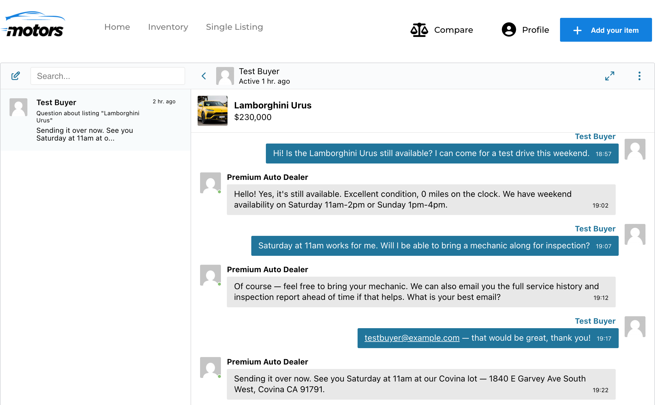Viewport: 655px width, 405px height.
Task: Click Premium Auto Dealer name above 19:12 message
Action: click(267, 270)
